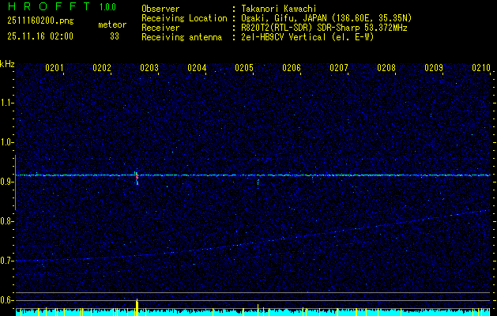
Task: Click the 0210 time marker label
Action: (481, 69)
